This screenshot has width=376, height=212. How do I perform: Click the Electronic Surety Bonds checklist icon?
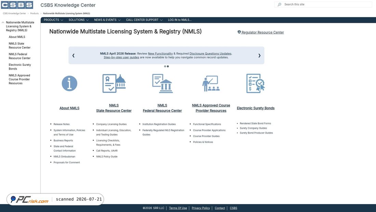256,83
